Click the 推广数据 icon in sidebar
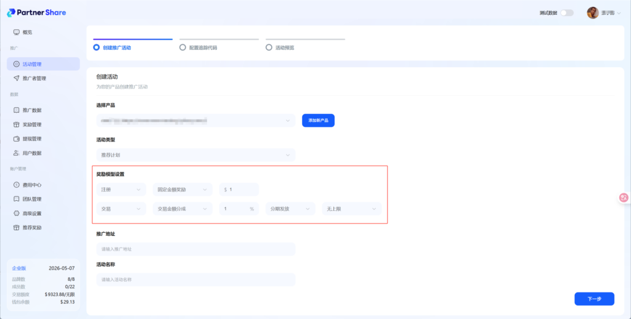Image resolution: width=631 pixels, height=319 pixels. point(16,110)
